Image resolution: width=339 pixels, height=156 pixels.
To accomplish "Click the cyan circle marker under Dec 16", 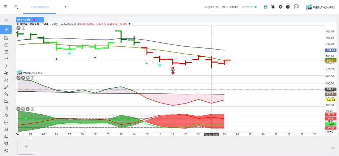I will pyautogui.click(x=160, y=65).
